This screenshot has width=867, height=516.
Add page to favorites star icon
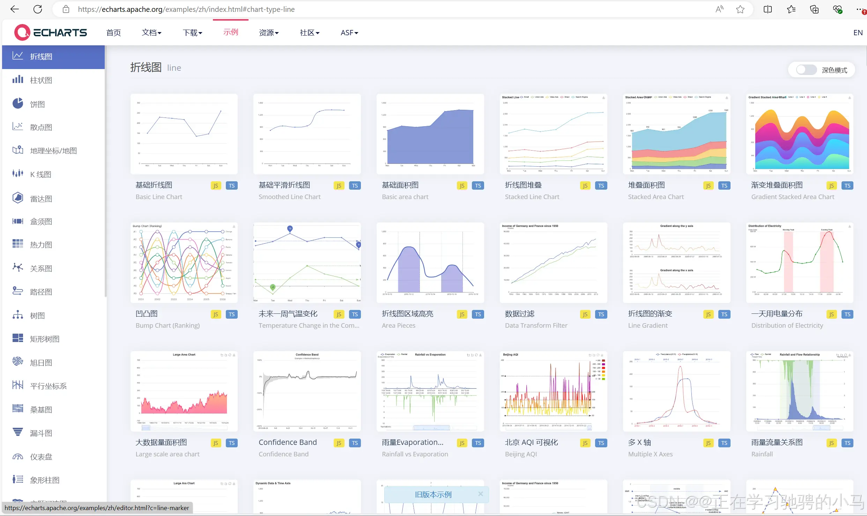(740, 9)
